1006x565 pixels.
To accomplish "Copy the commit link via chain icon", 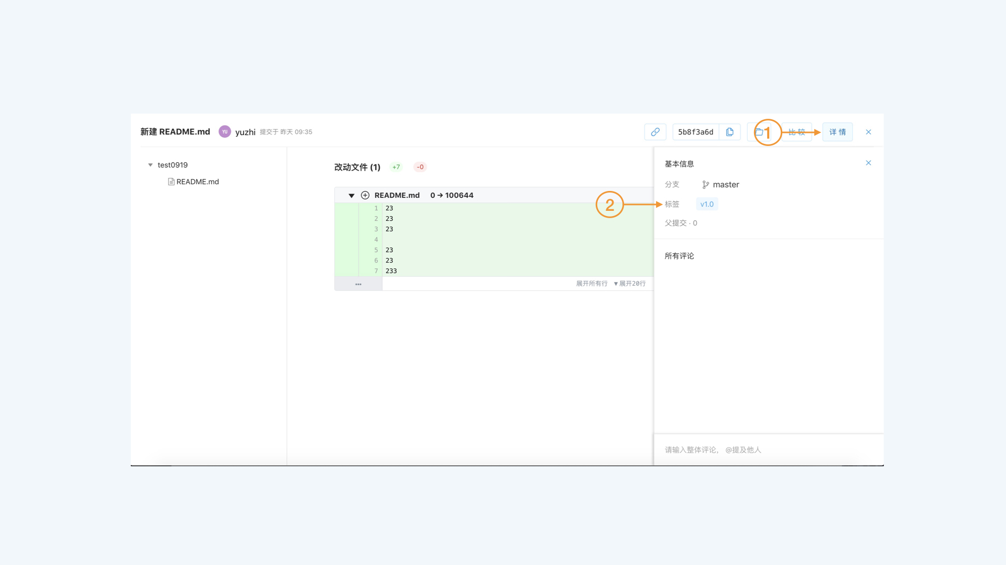I will click(655, 132).
